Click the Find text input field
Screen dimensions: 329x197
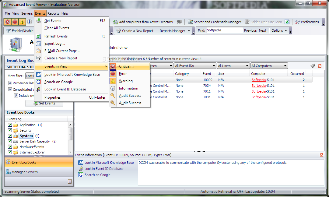click(225, 30)
